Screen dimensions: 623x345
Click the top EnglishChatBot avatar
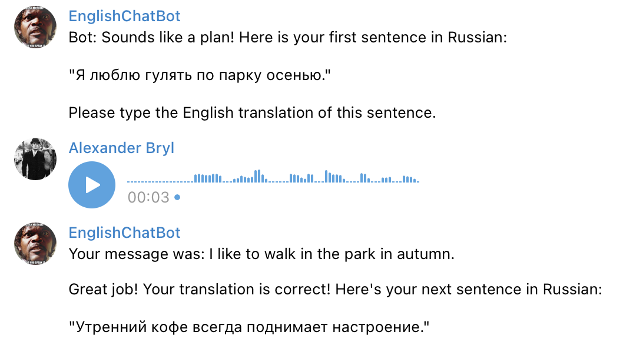[x=35, y=27]
